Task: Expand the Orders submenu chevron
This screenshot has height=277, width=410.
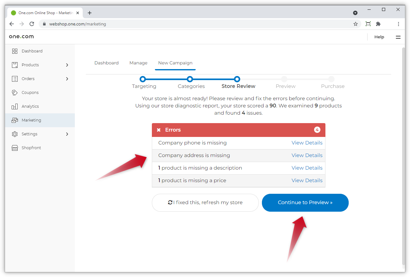Action: coord(67,79)
